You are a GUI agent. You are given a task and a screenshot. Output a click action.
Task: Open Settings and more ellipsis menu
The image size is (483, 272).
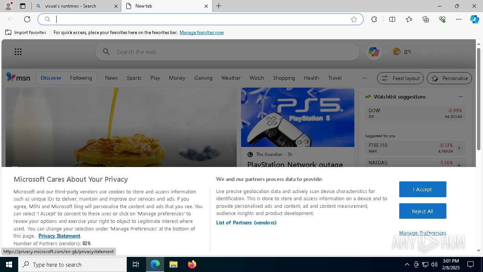click(459, 19)
